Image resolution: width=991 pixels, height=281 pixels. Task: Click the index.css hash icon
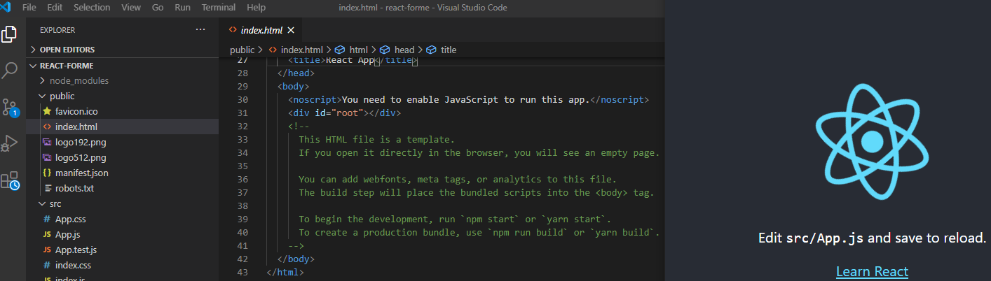pyautogui.click(x=47, y=265)
